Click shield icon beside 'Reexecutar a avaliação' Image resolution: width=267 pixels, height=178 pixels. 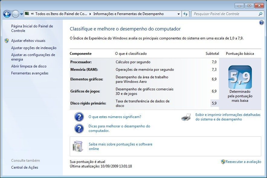223,162
